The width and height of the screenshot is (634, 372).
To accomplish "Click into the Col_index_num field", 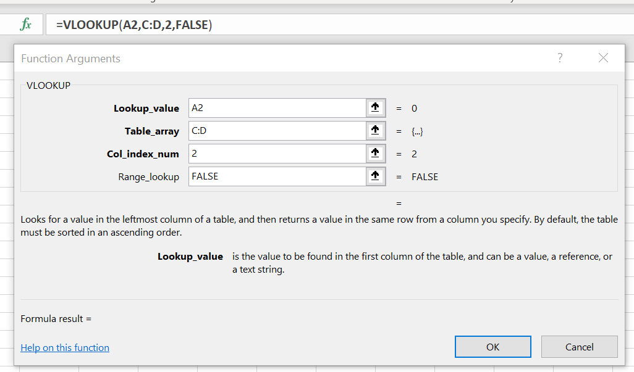I will (x=277, y=154).
